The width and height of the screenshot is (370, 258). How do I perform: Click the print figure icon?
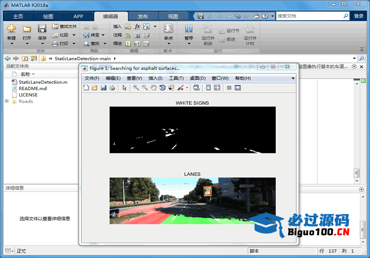click(112, 88)
